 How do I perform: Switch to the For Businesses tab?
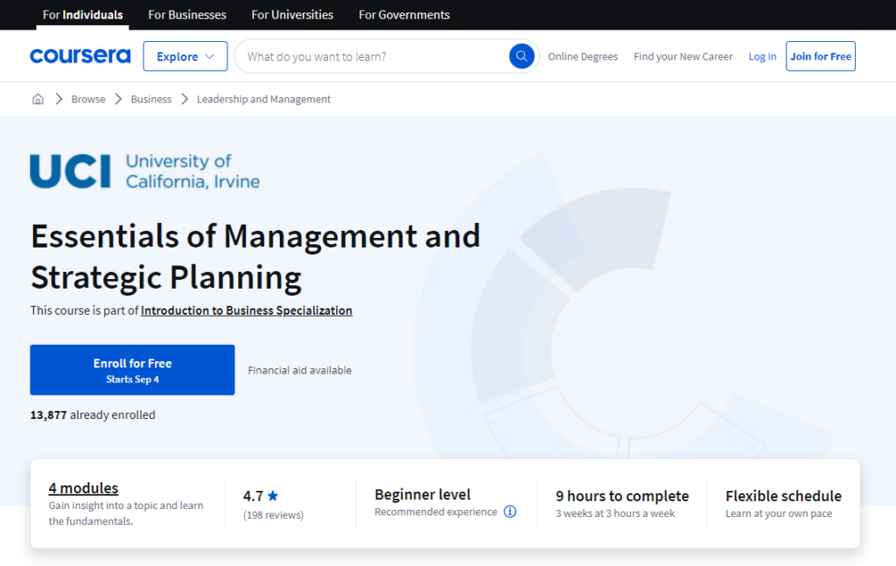(187, 15)
